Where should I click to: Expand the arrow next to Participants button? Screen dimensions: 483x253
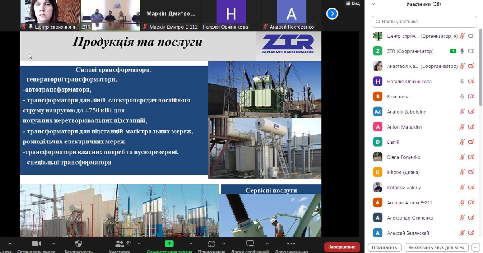coord(139,243)
